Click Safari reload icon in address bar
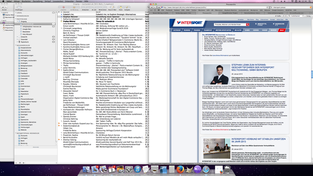 pyautogui.click(x=267, y=7)
